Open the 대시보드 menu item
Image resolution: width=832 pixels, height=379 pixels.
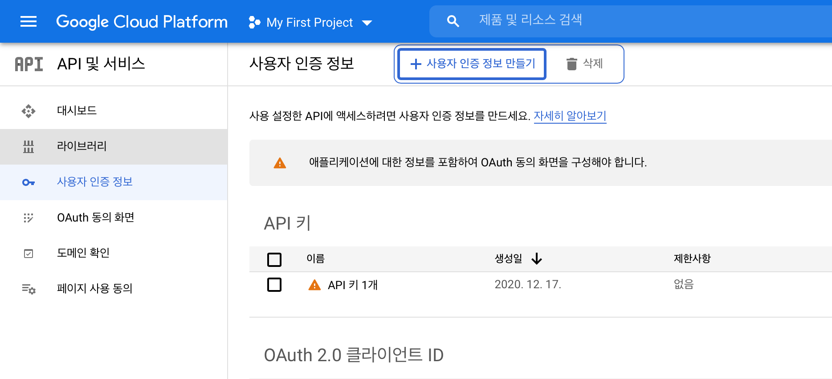[114, 111]
